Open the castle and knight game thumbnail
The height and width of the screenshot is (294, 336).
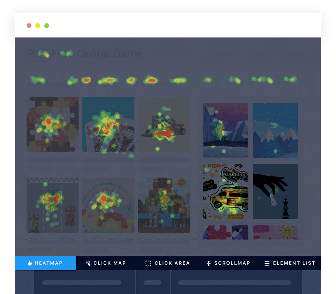(164, 205)
